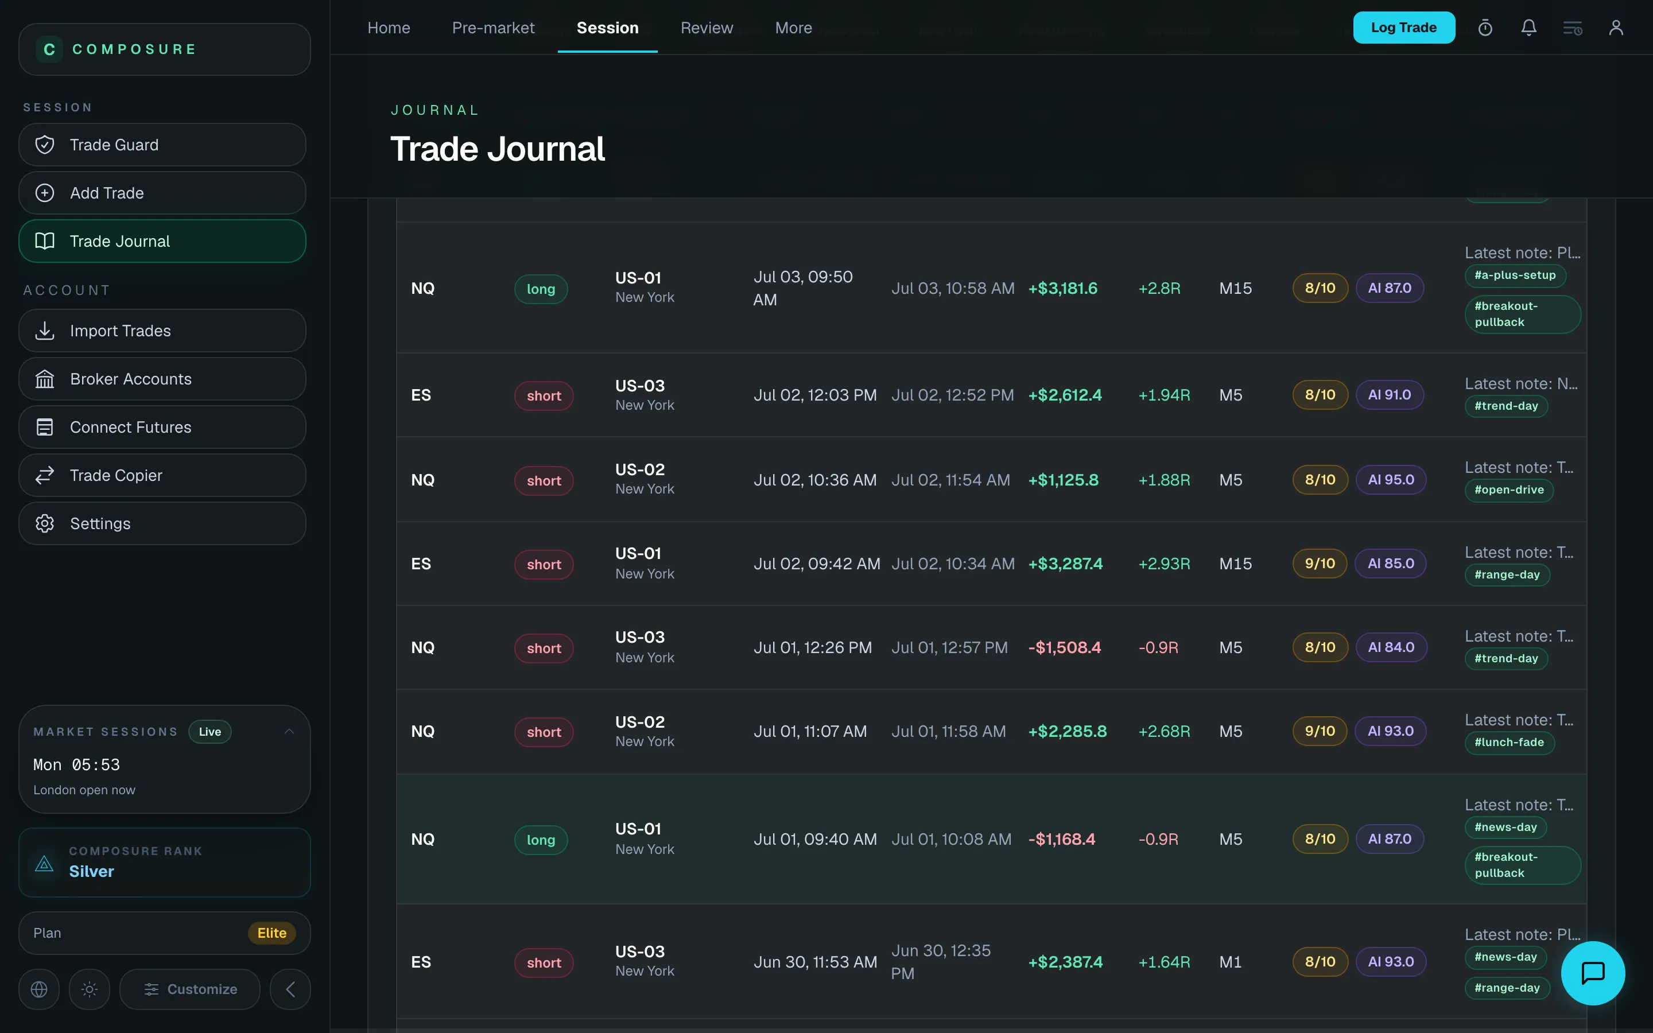The height and width of the screenshot is (1033, 1653).
Task: Click the #news-day tag on Jul 01 NQ trade
Action: click(1505, 828)
